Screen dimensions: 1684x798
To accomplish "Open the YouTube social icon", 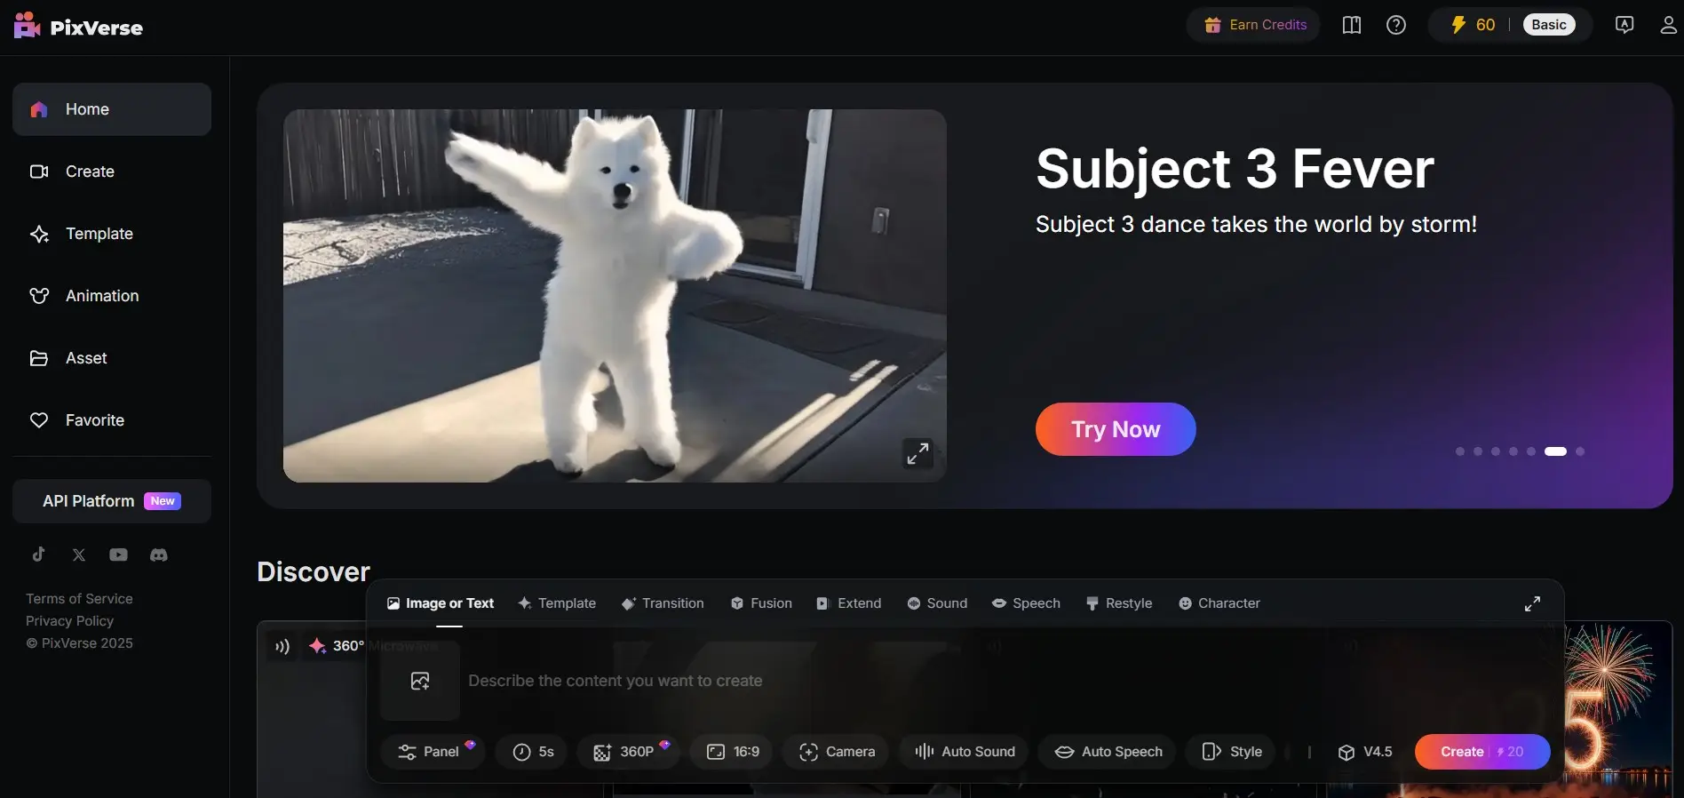I will (x=118, y=555).
